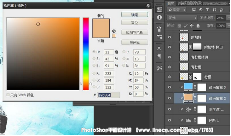Open the 亮光 blend mode dropdown
Screen dimensions: 231x136
tap(182, 18)
